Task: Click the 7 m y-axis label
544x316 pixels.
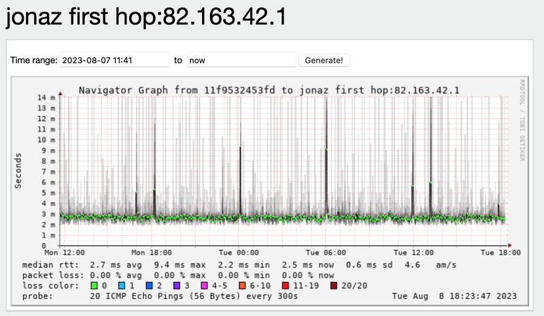Action: tap(48, 172)
